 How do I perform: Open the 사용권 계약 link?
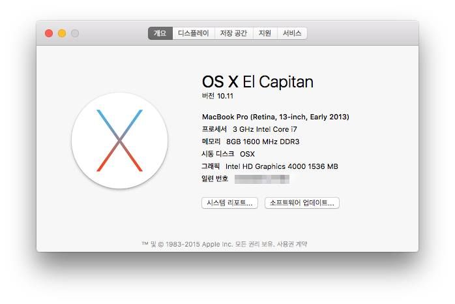click(x=292, y=244)
